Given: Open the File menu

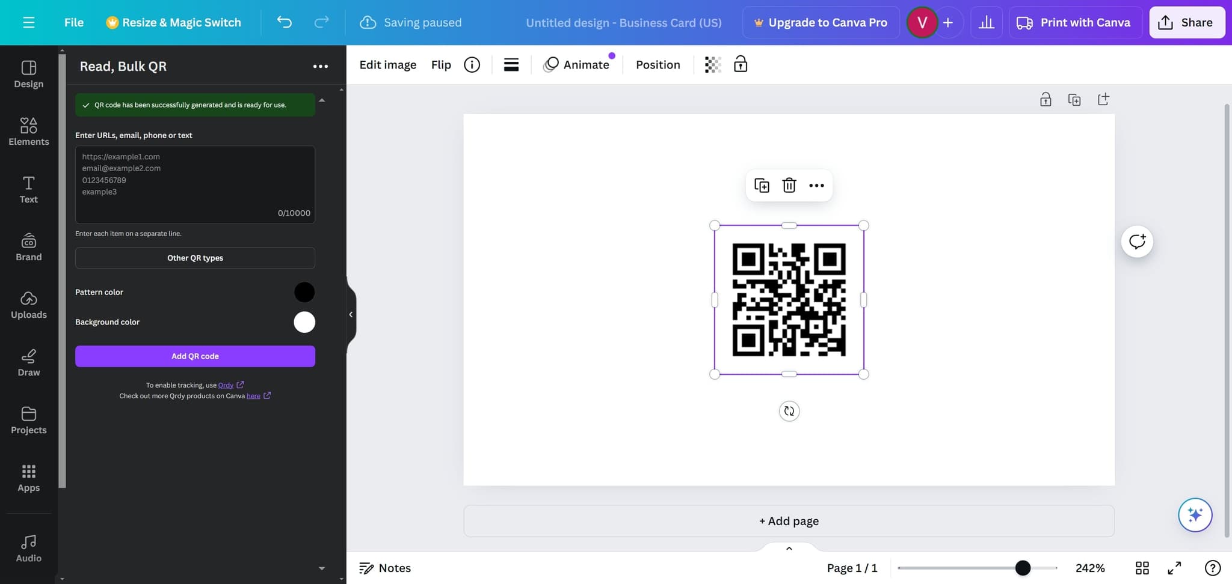Looking at the screenshot, I should (x=74, y=23).
